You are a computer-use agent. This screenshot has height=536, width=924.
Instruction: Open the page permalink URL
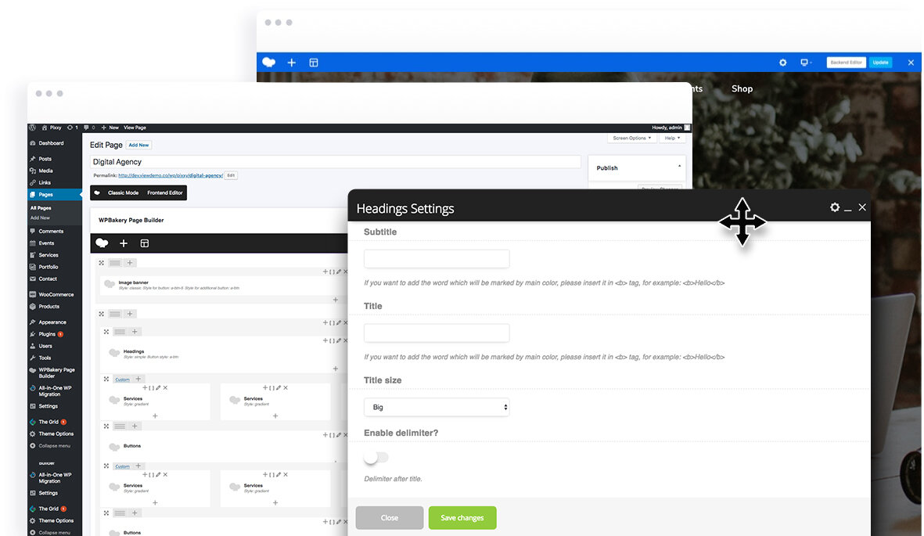tap(170, 175)
